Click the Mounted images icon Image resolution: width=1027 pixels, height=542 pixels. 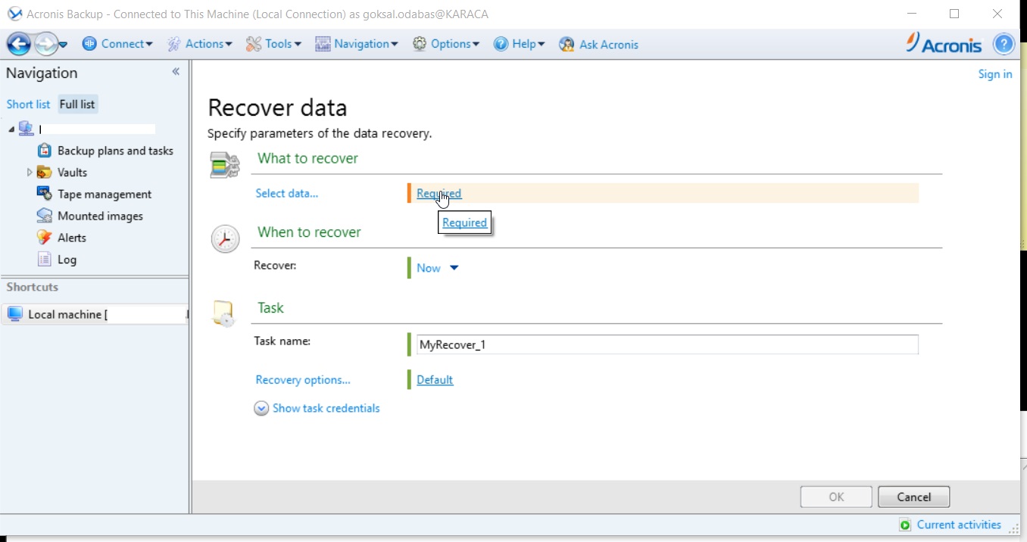coord(45,216)
